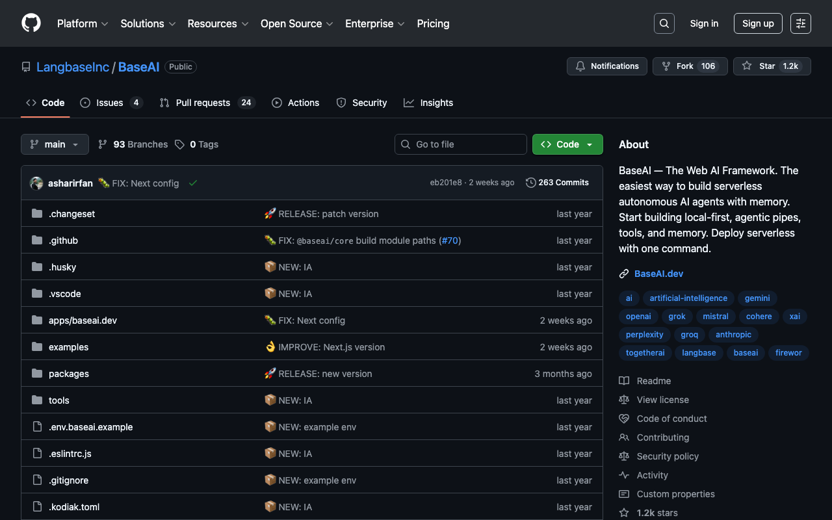Open the BaseAI.dev website link
The height and width of the screenshot is (520, 832).
pos(658,274)
